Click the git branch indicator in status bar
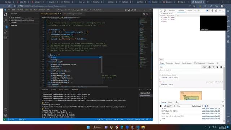This screenshot has width=231, height=130. point(10,120)
